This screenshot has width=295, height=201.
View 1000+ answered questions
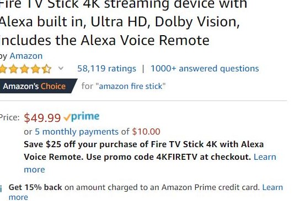point(205,69)
